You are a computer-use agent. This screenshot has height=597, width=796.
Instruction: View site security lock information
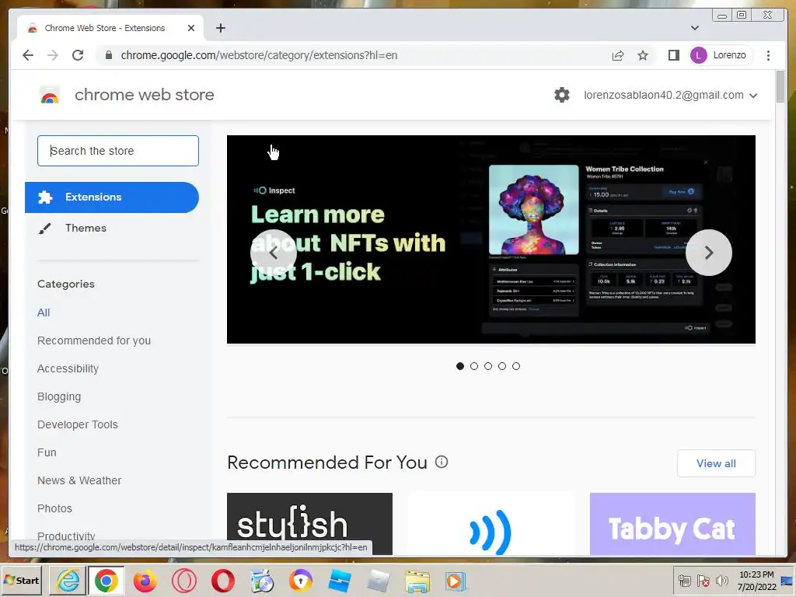coord(108,55)
